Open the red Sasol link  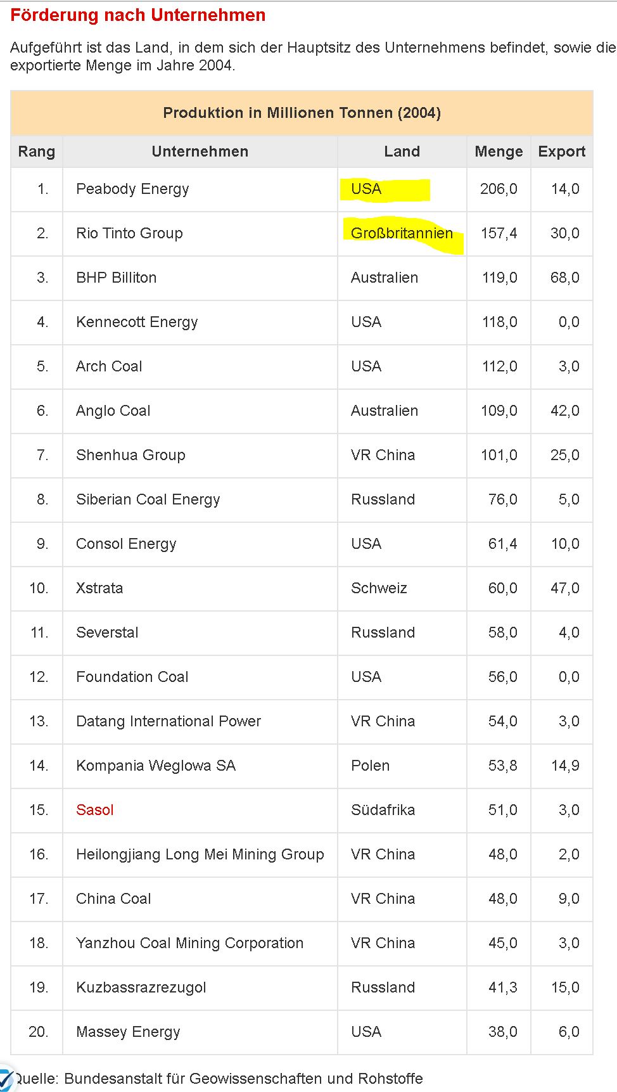[x=95, y=810]
